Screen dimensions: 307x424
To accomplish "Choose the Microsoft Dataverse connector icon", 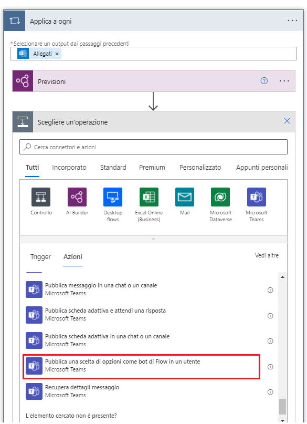I will pos(220,197).
